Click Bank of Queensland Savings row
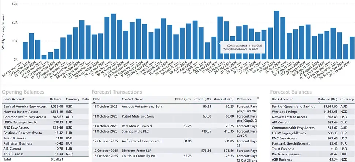Screen dimensions: 355x162 click(x=293, y=106)
